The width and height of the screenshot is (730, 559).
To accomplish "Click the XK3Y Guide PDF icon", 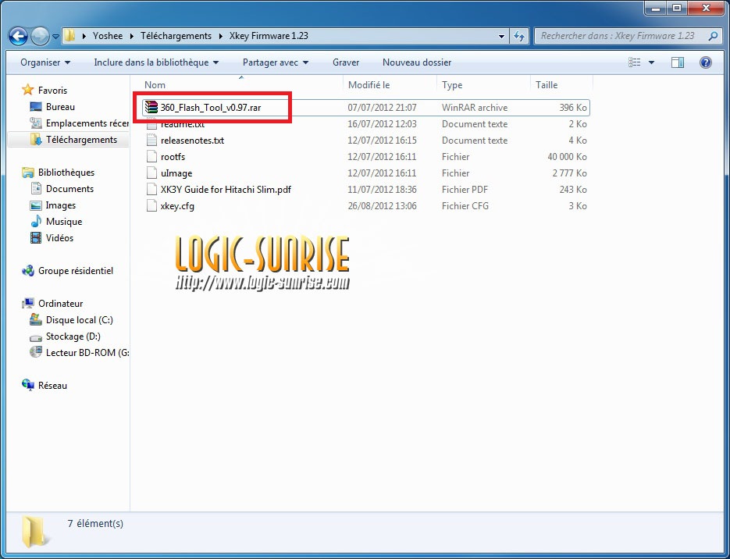I will 151,190.
